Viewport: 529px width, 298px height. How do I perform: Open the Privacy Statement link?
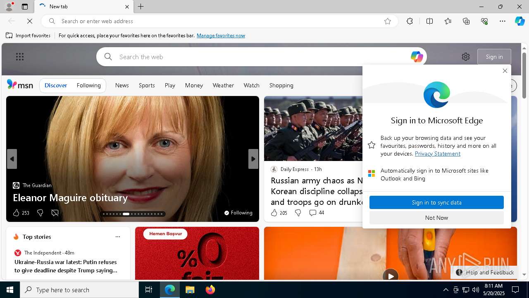point(437,154)
